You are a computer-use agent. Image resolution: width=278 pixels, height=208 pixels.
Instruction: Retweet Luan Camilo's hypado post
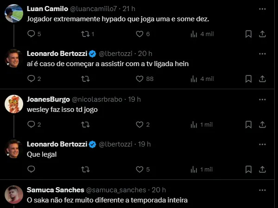[85, 34]
